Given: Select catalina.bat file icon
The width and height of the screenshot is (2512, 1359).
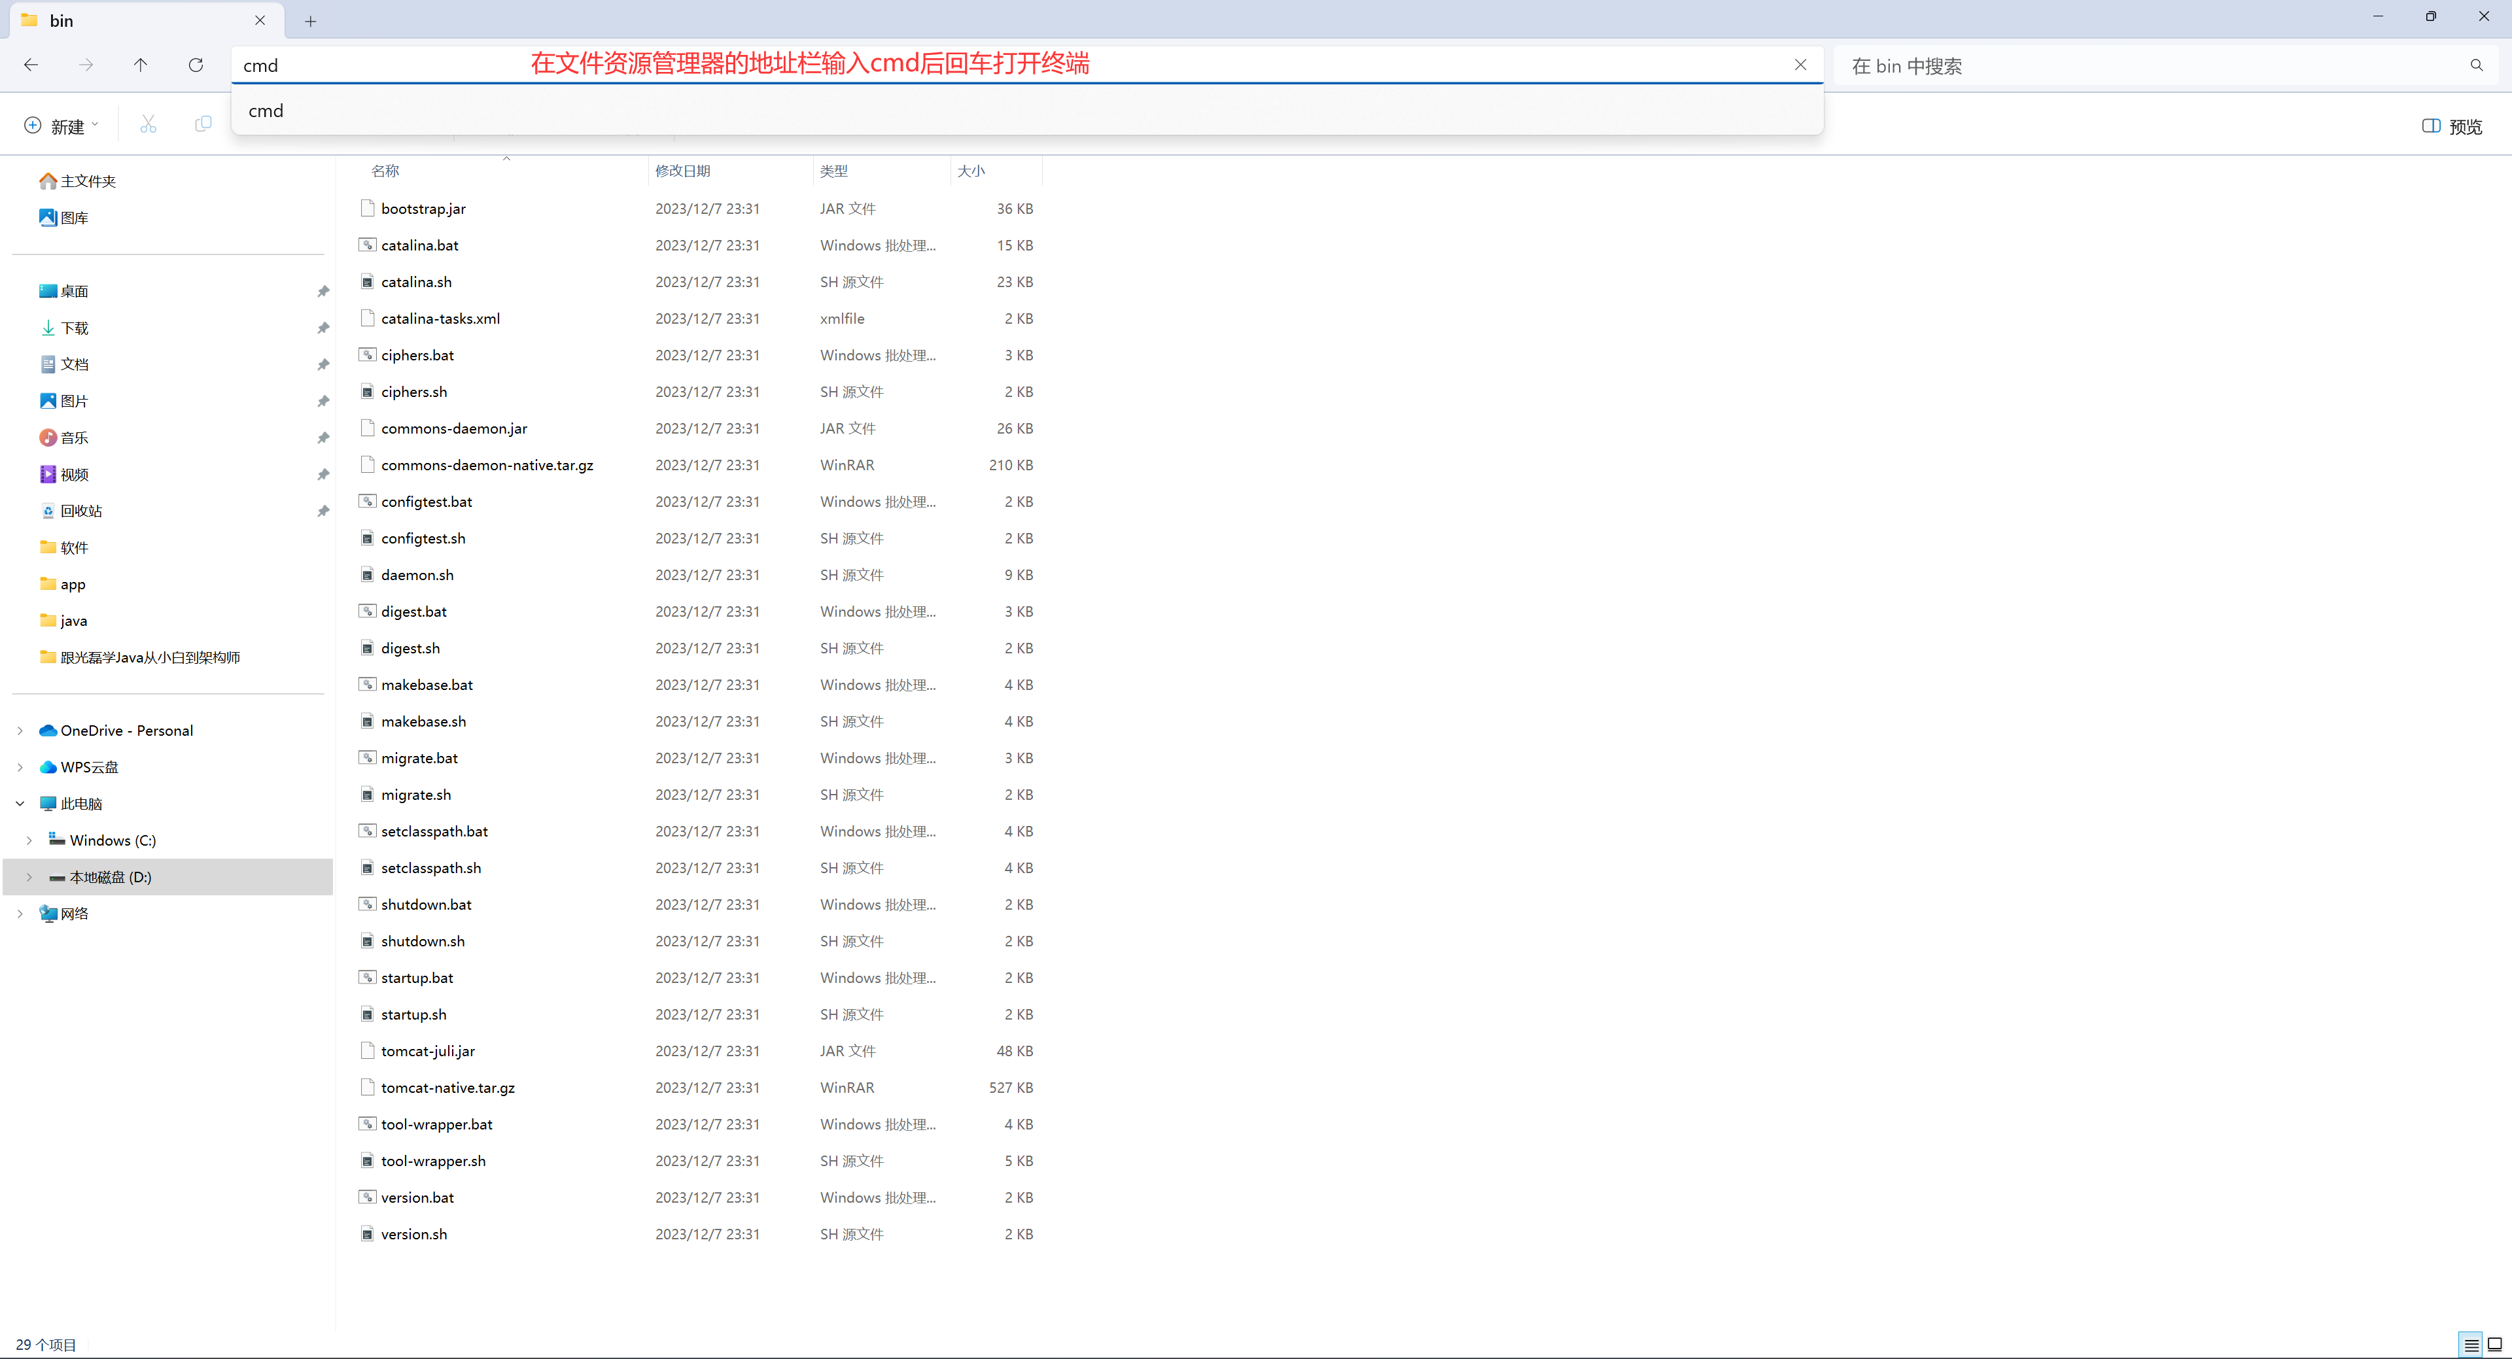Looking at the screenshot, I should pos(368,245).
